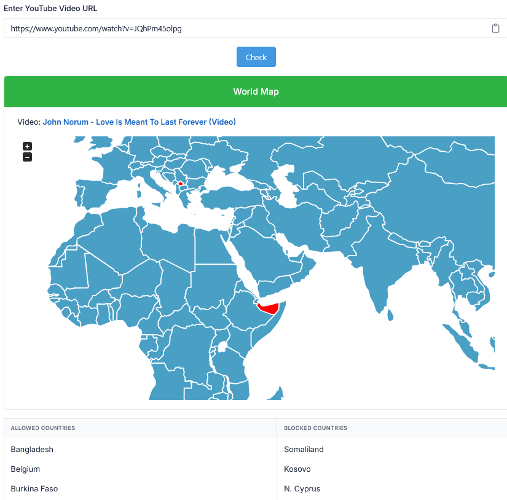Open the John Norum video link
Viewport: 507px width, 500px height.
[x=139, y=122]
